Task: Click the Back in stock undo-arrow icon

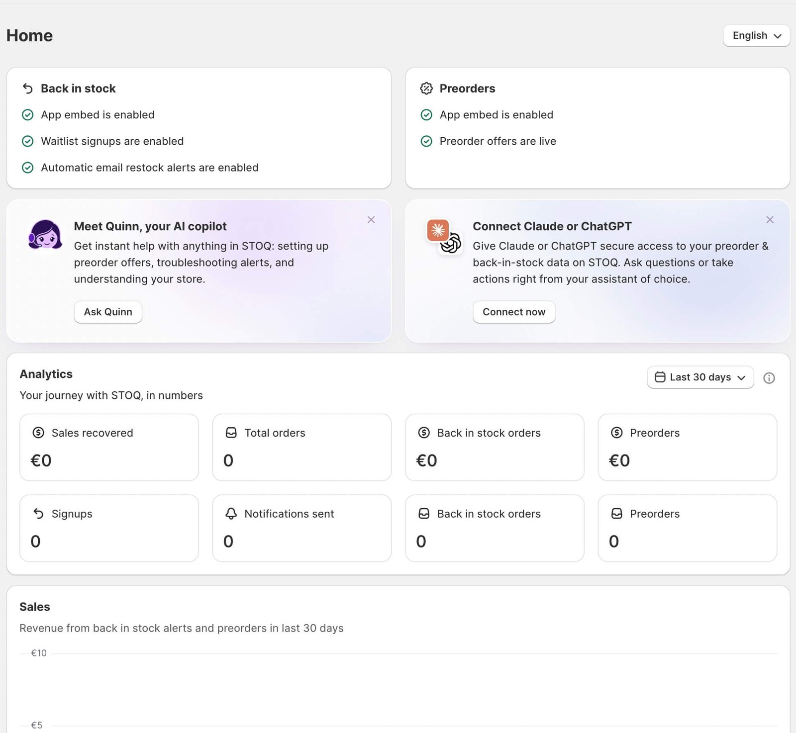Action: click(28, 89)
